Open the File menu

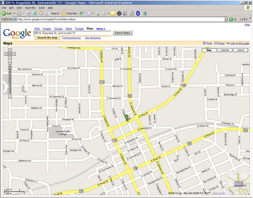tap(4, 8)
